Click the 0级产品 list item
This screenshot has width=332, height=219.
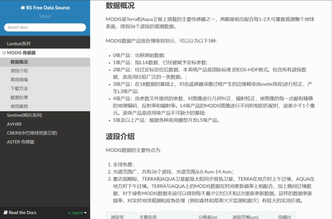(x=139, y=55)
